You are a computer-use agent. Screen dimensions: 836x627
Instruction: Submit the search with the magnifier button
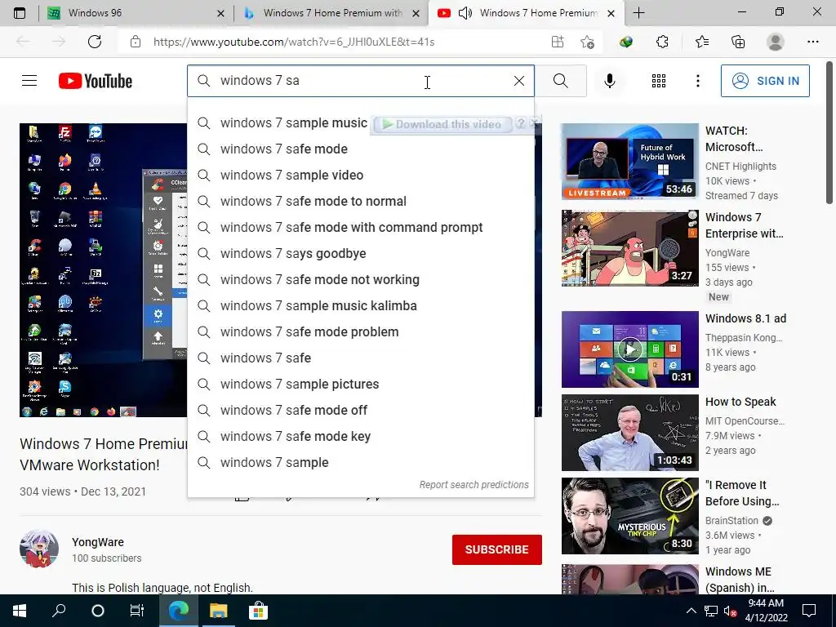click(x=560, y=81)
